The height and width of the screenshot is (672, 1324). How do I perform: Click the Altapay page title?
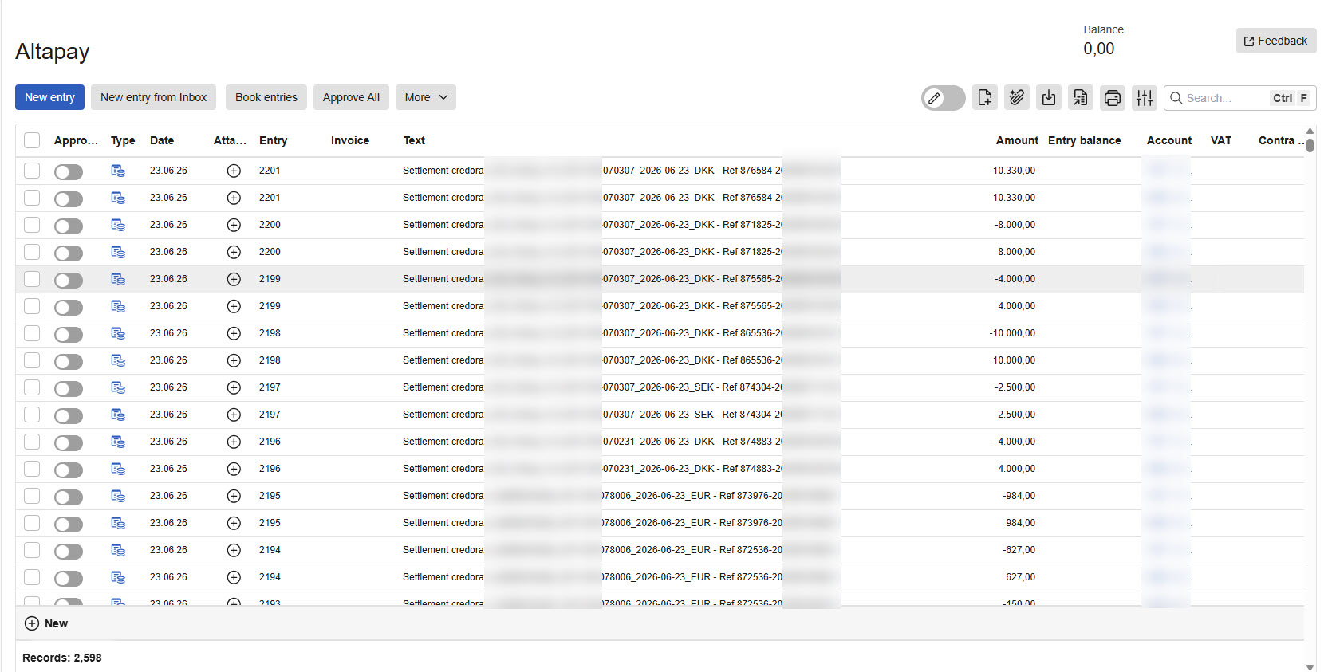pos(53,52)
